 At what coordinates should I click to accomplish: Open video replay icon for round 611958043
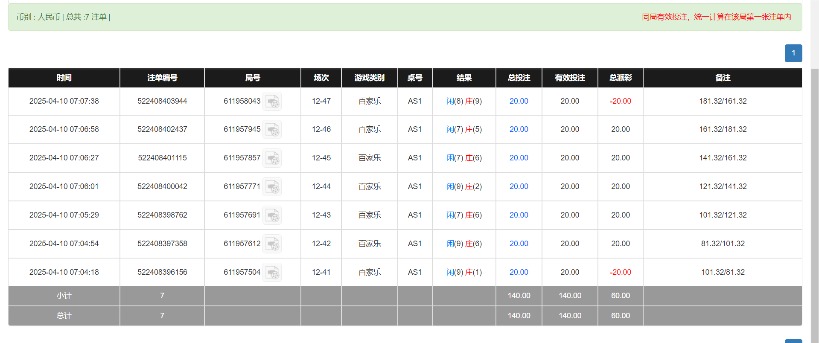click(x=272, y=102)
